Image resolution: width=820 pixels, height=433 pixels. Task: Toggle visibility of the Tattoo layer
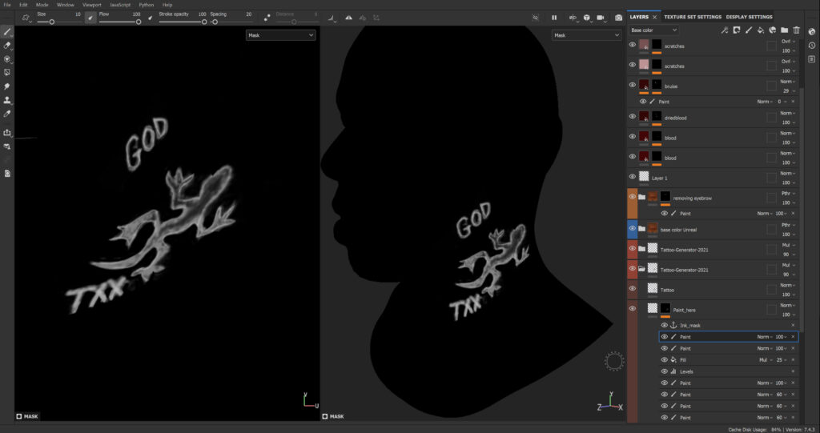point(633,288)
